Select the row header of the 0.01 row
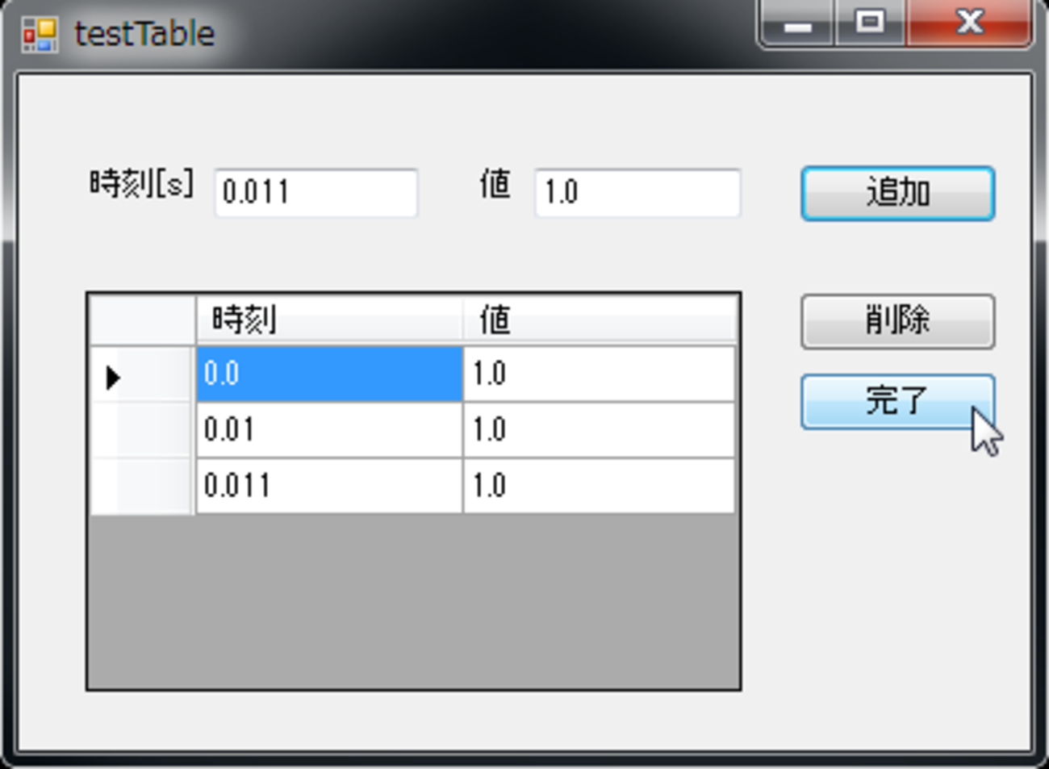 tap(142, 429)
